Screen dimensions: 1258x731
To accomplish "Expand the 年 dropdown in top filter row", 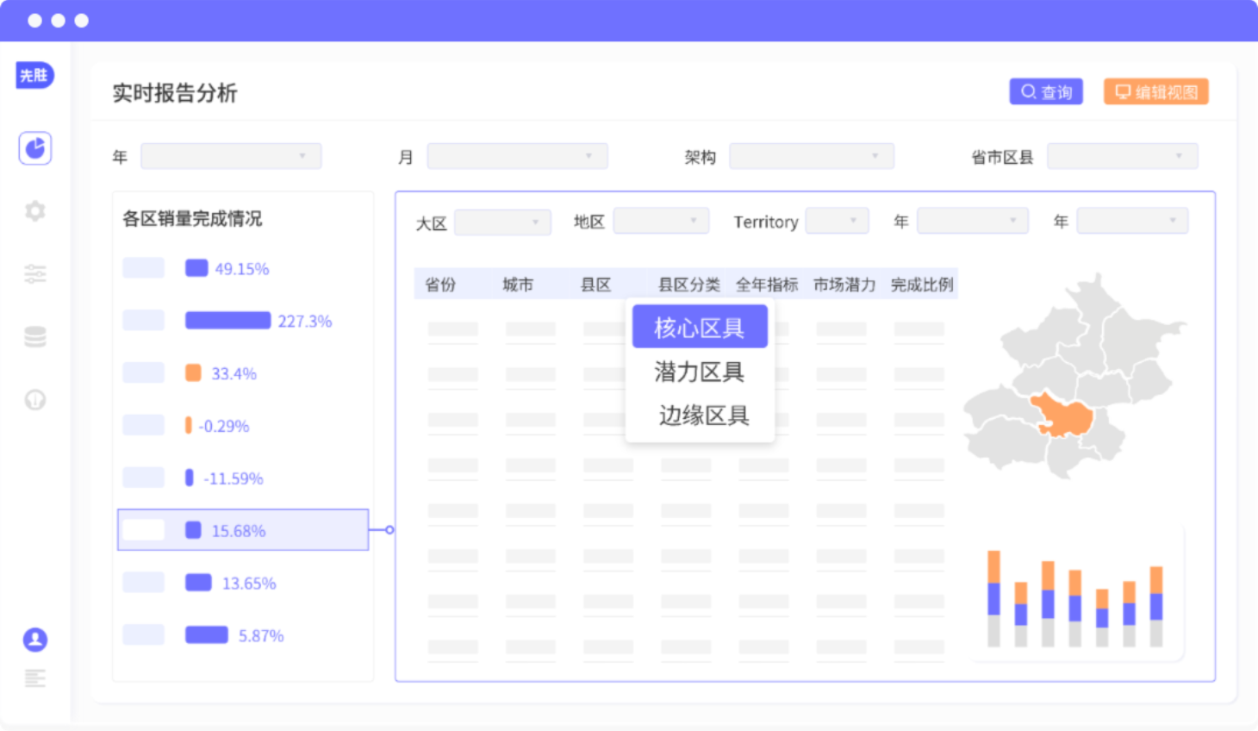I will [231, 156].
